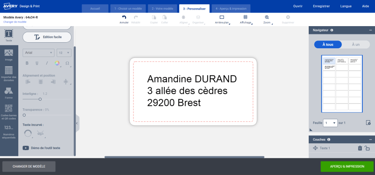This screenshot has height=175, width=375.
Task: Go to the Accueil tab
Action: (95, 9)
